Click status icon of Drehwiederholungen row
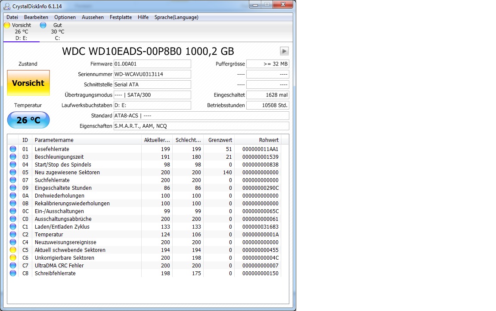The height and width of the screenshot is (311, 496). point(12,195)
